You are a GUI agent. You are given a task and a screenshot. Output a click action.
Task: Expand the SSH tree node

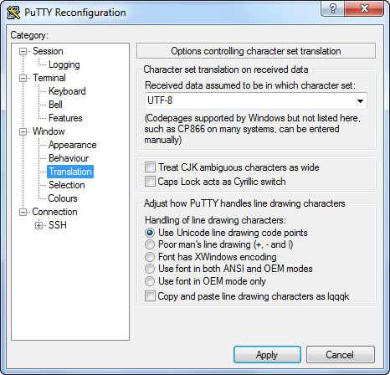point(38,225)
